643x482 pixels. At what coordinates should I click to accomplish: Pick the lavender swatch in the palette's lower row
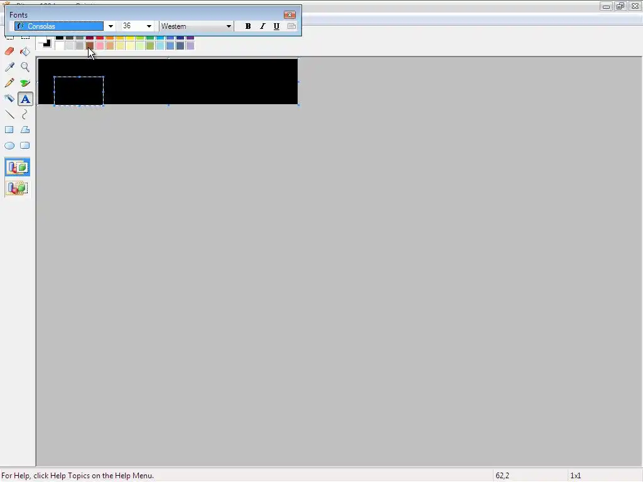click(x=190, y=46)
